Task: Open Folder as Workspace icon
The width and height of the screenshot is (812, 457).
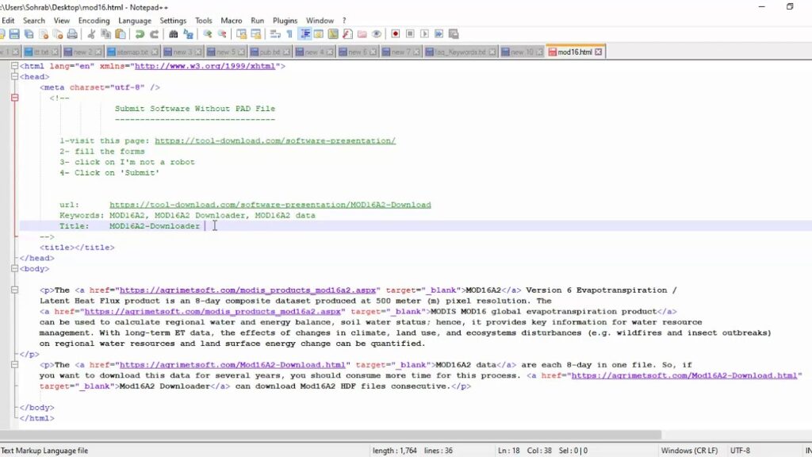Action: tap(362, 34)
